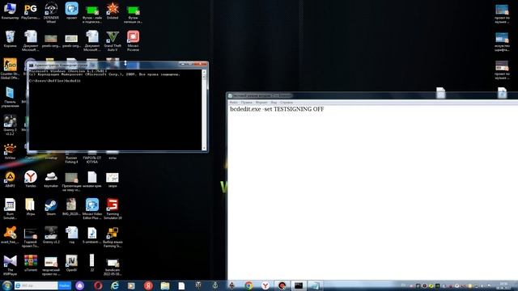Open Правка menu in Notepad

pyautogui.click(x=246, y=103)
